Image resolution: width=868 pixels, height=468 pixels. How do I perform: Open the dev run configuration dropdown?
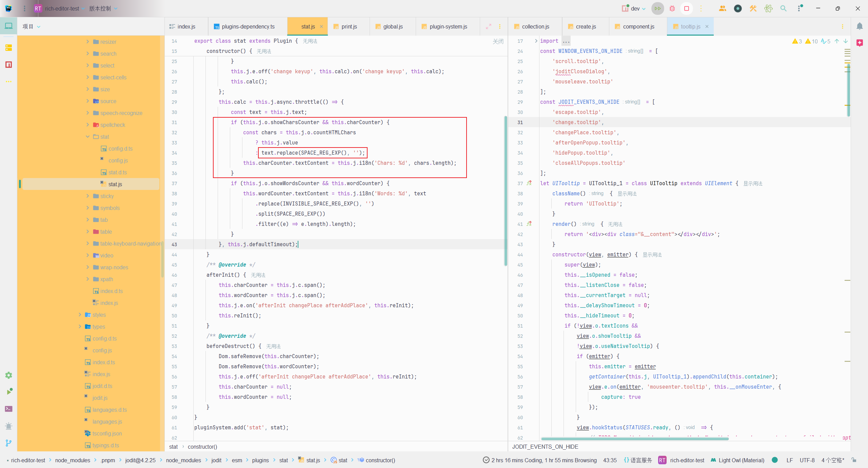pyautogui.click(x=634, y=8)
